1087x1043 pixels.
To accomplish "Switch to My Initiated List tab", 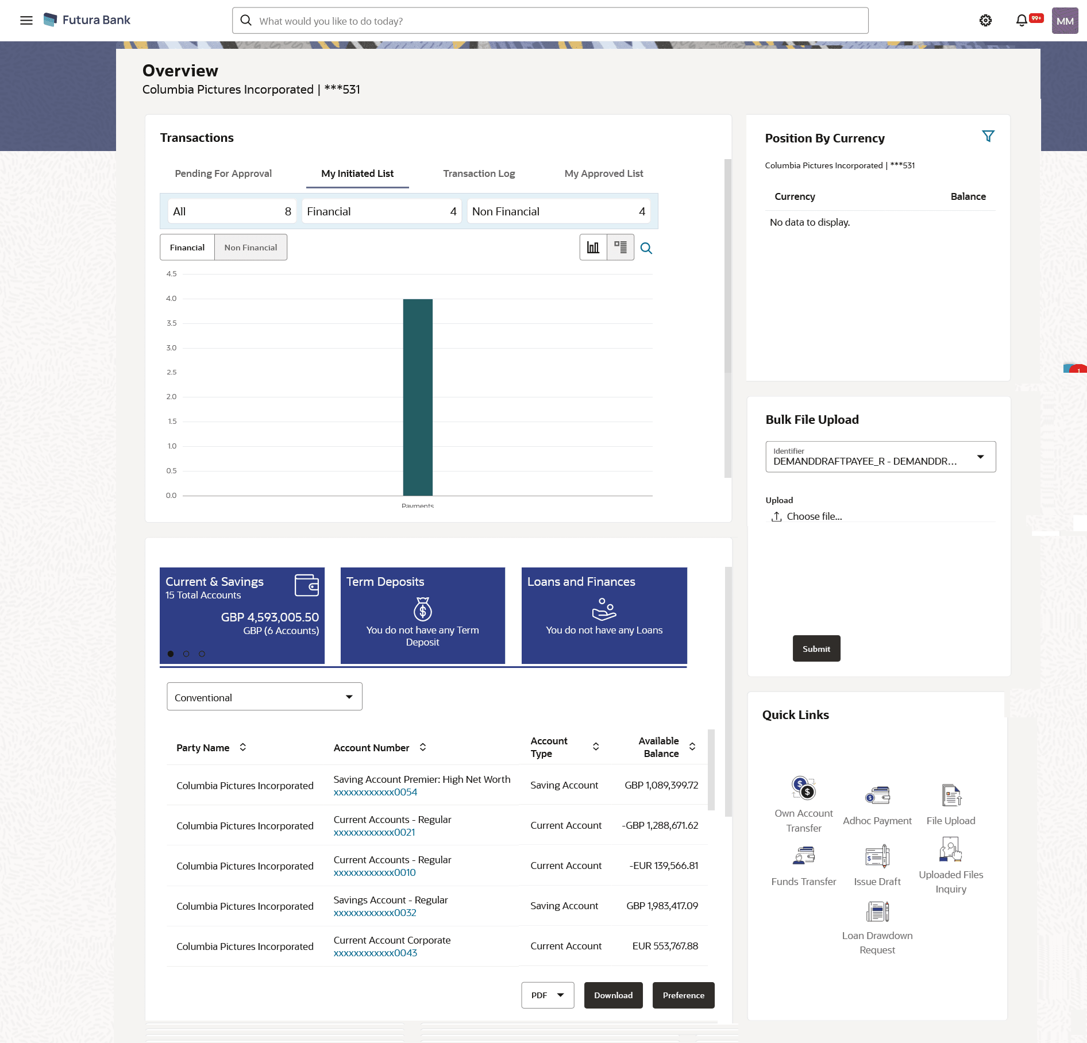I will point(357,173).
